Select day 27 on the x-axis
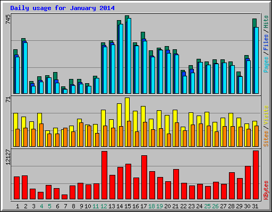Screen dimensions: 272x212 [x=223, y=206]
